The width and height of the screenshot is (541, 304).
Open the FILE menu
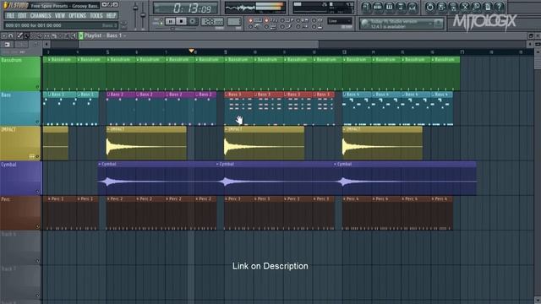pyautogui.click(x=10, y=15)
